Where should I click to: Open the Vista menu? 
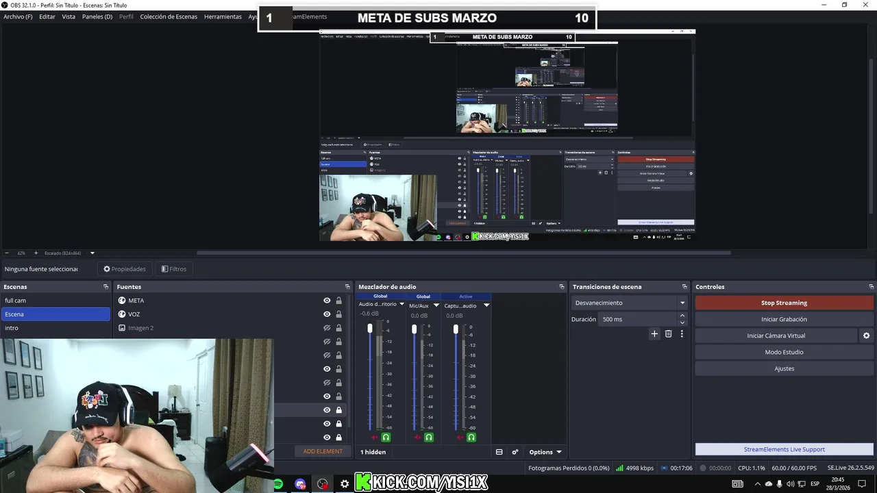(69, 16)
